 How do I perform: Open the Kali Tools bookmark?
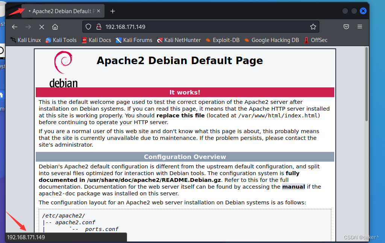(61, 40)
